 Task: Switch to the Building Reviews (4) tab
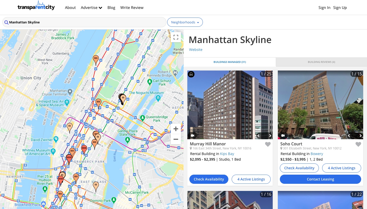pos(321,62)
